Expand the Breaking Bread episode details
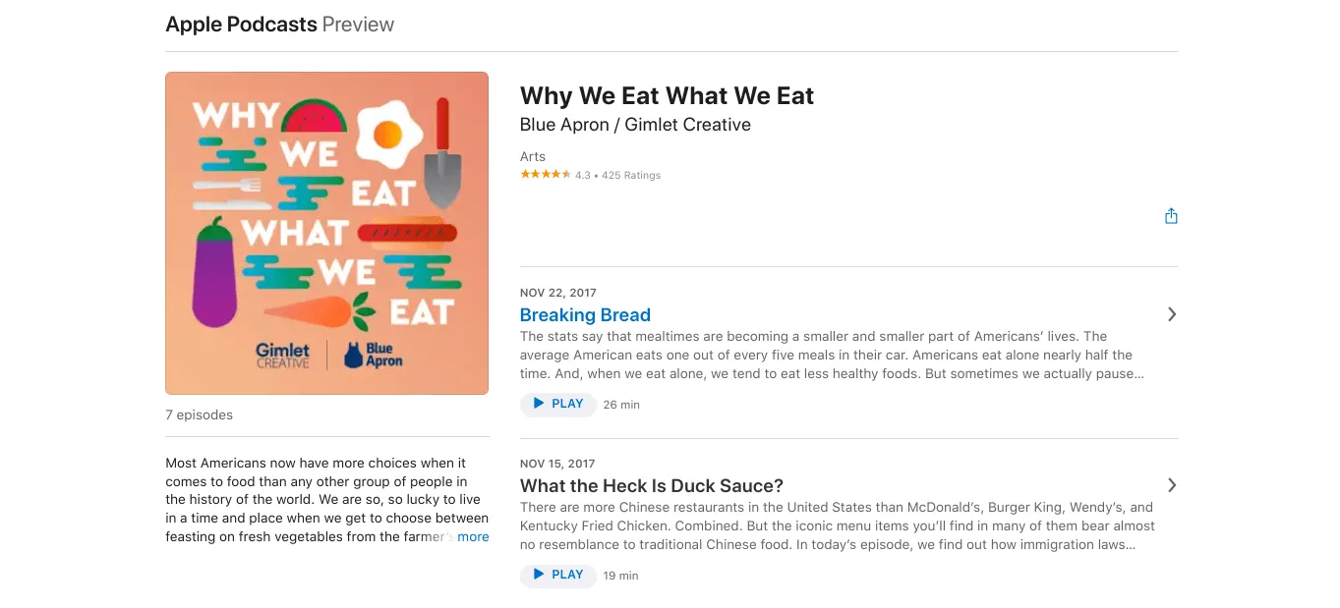 coord(1171,314)
